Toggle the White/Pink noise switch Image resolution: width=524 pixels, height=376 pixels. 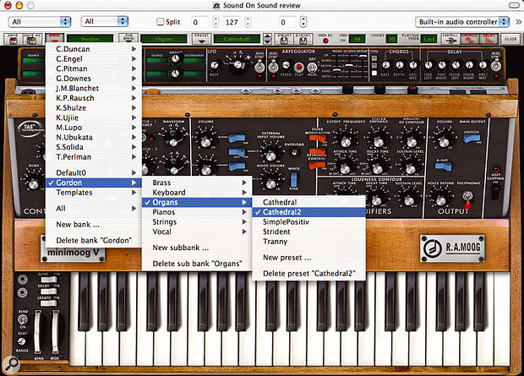pyautogui.click(x=293, y=179)
